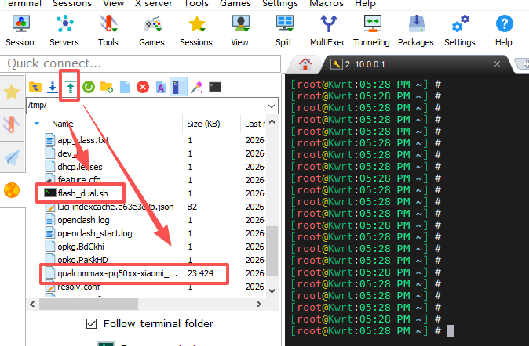The height and width of the screenshot is (346, 529).
Task: Collapse the tree arrow beside Name
Action: pyautogui.click(x=37, y=124)
